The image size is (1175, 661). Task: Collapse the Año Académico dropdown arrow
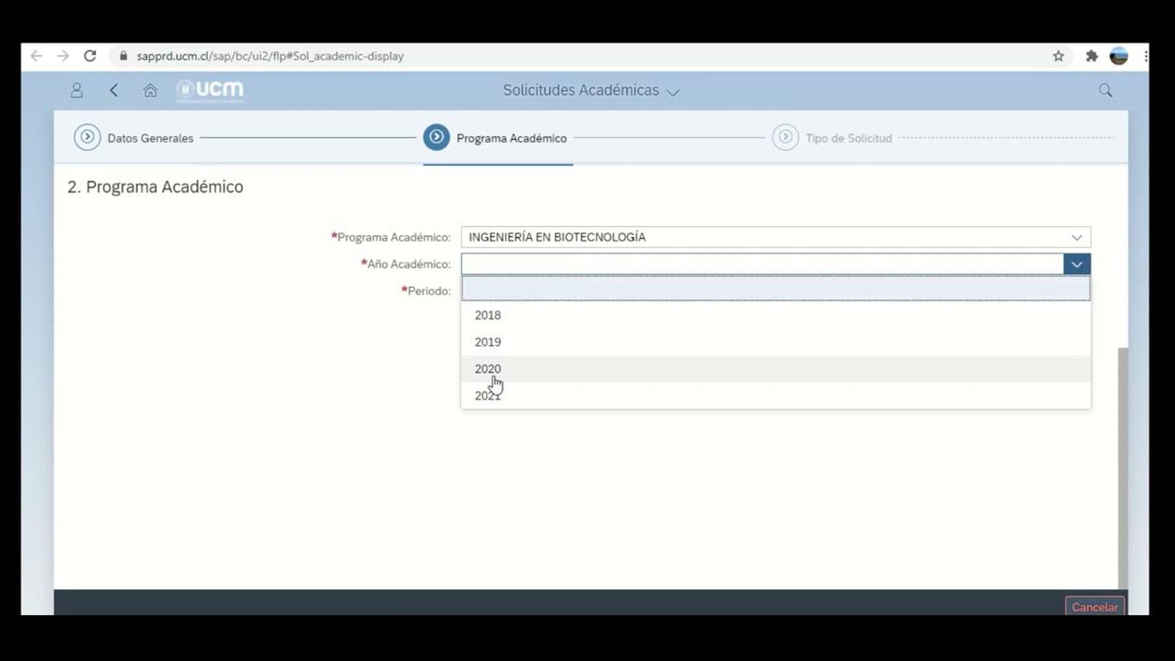1076,264
